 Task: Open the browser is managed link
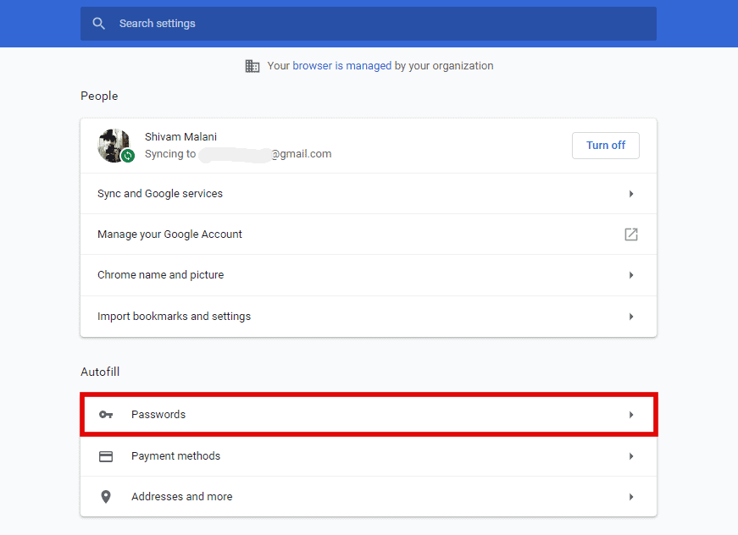[x=336, y=65]
